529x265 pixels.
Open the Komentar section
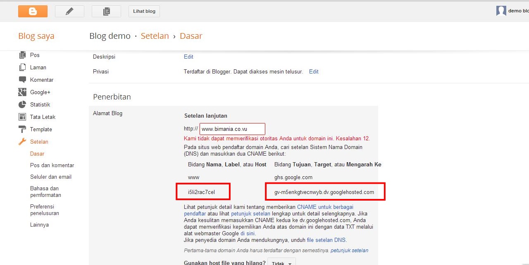[x=42, y=80]
